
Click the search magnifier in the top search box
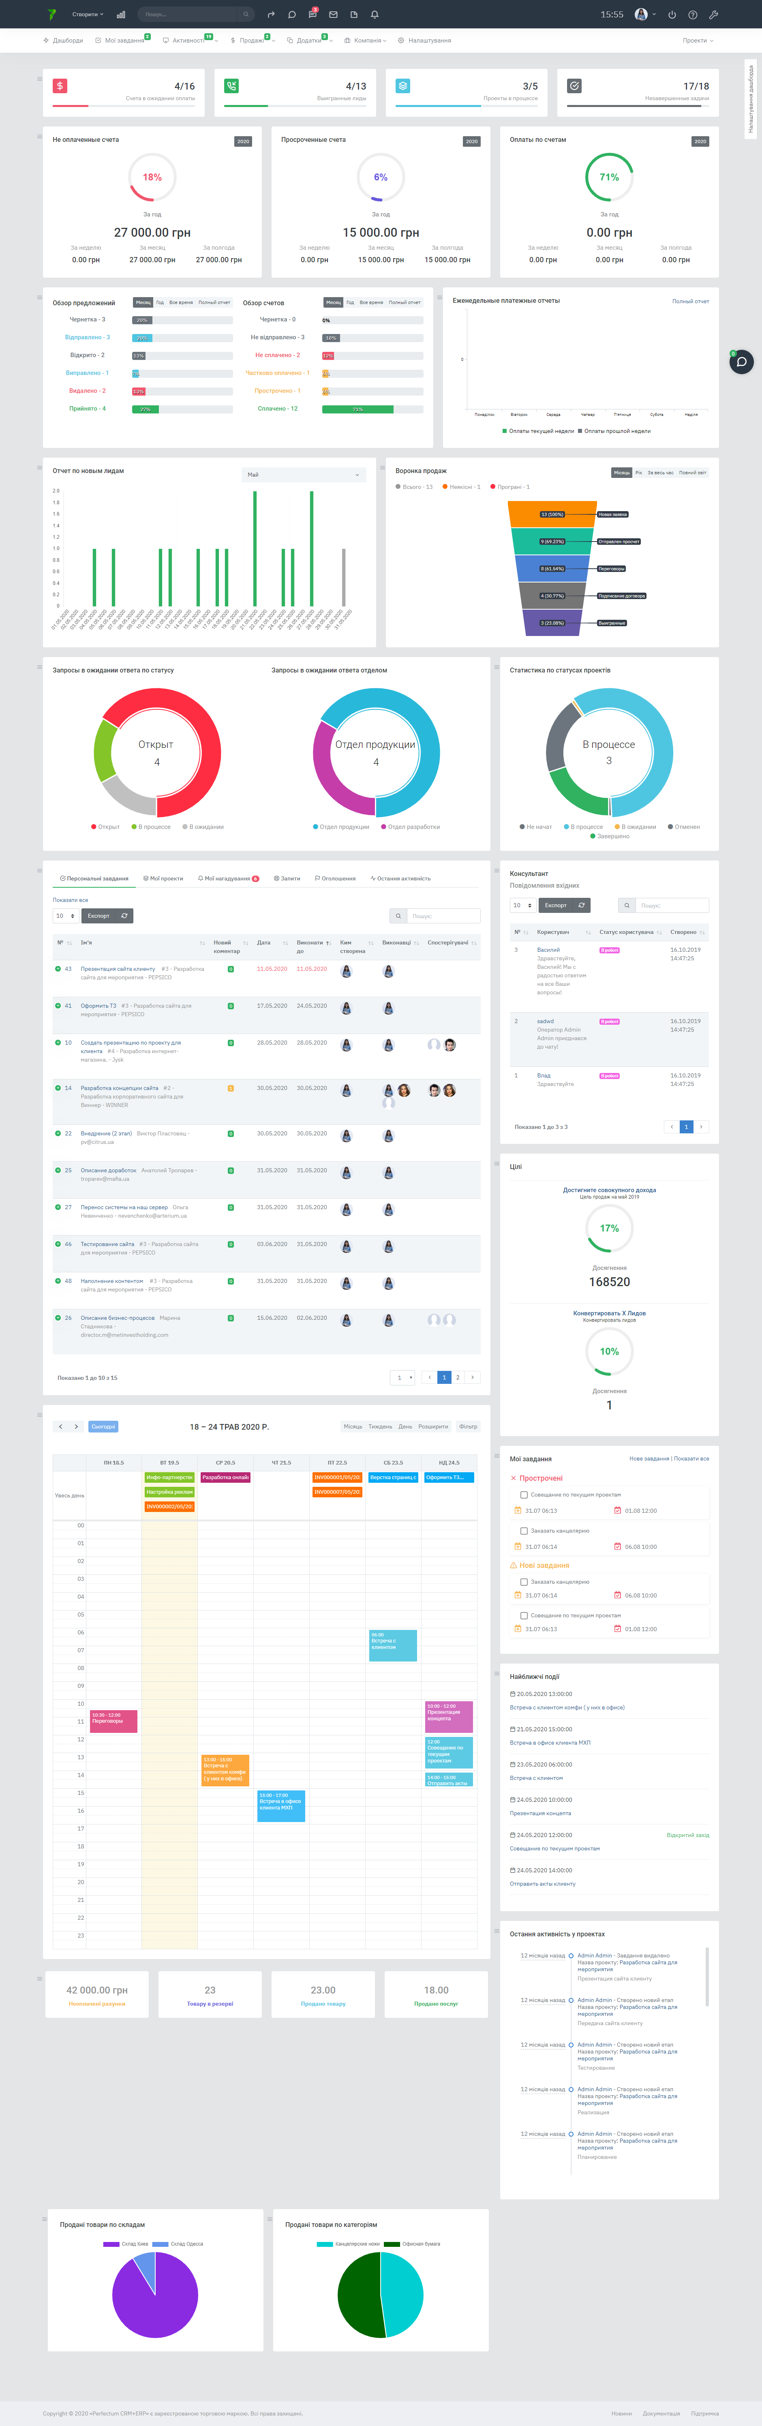(x=246, y=14)
